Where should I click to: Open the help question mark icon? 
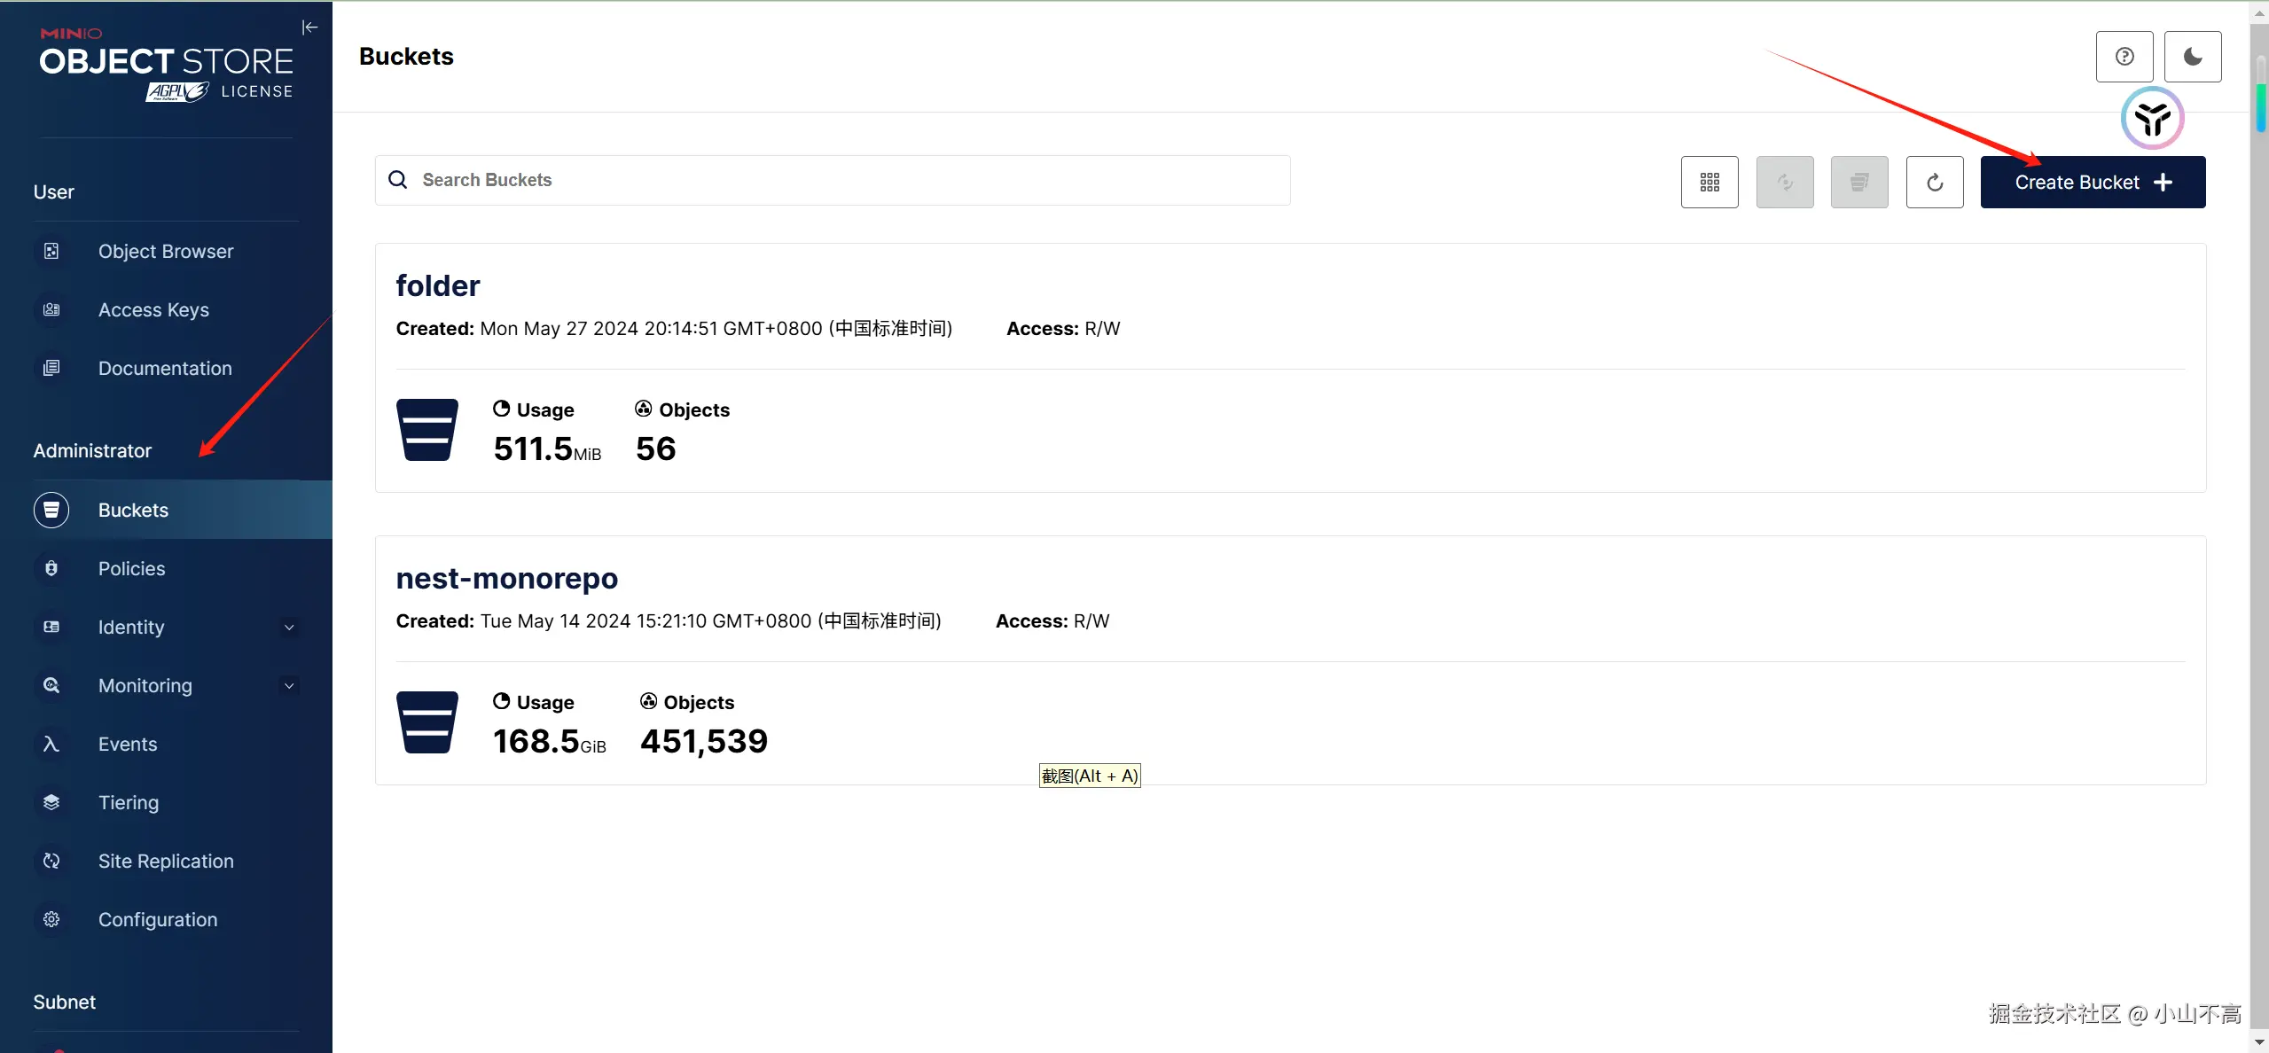(x=2124, y=57)
